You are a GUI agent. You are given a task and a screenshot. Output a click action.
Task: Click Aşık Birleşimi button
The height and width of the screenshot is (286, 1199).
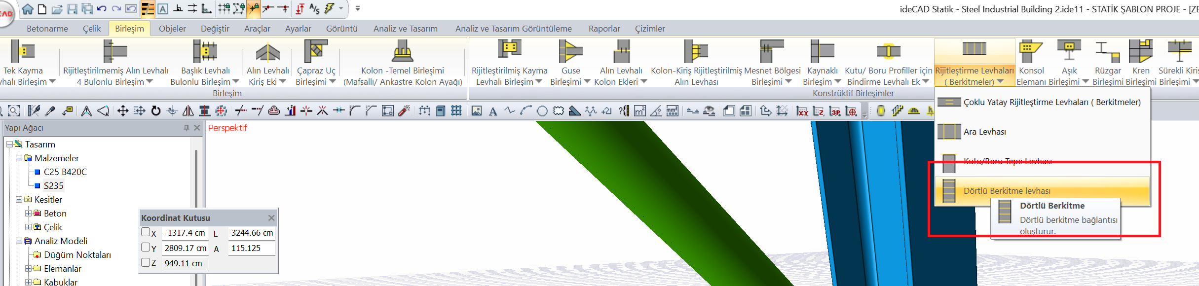coord(1069,62)
